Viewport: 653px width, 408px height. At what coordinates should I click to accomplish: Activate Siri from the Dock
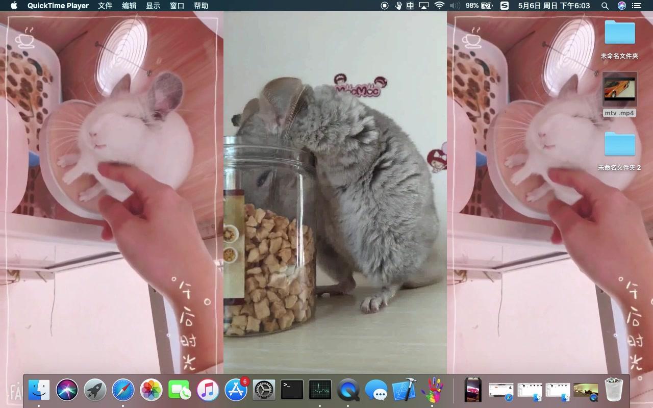[67, 390]
